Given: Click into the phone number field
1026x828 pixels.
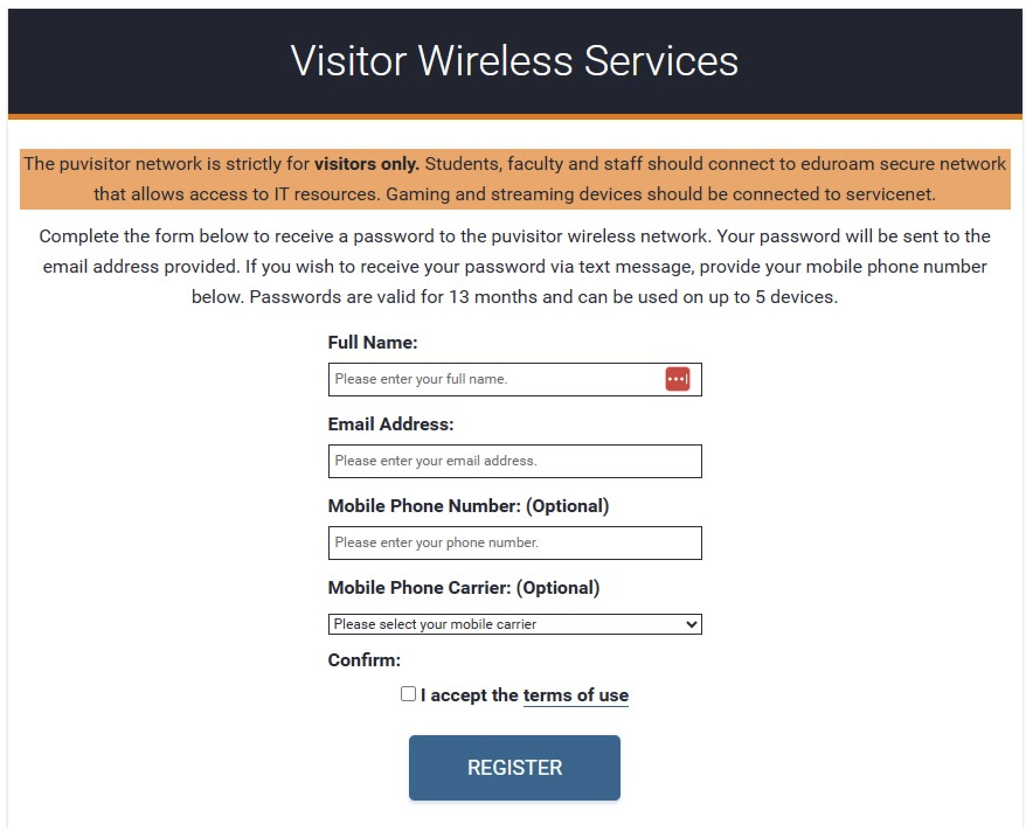Looking at the screenshot, I should [515, 543].
